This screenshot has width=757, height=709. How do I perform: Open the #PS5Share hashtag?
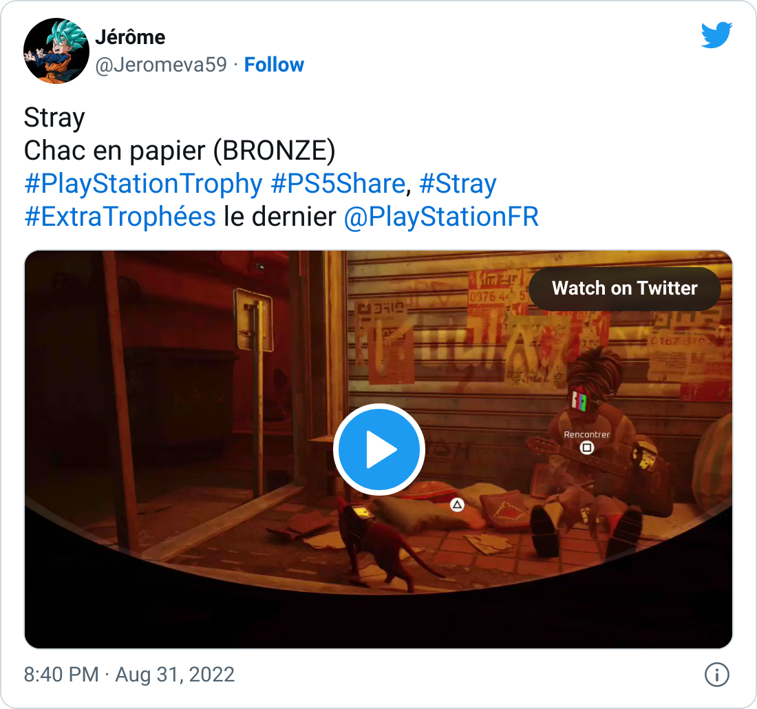(338, 184)
